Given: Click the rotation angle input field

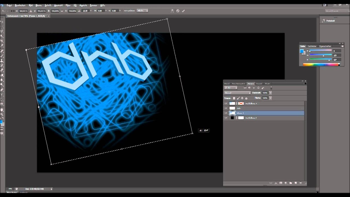Looking at the screenshot, I should (x=85, y=11).
